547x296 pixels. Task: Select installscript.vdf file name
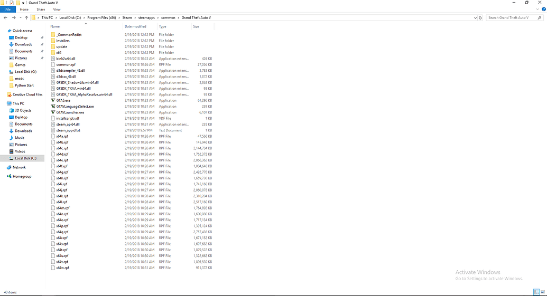pyautogui.click(x=68, y=118)
